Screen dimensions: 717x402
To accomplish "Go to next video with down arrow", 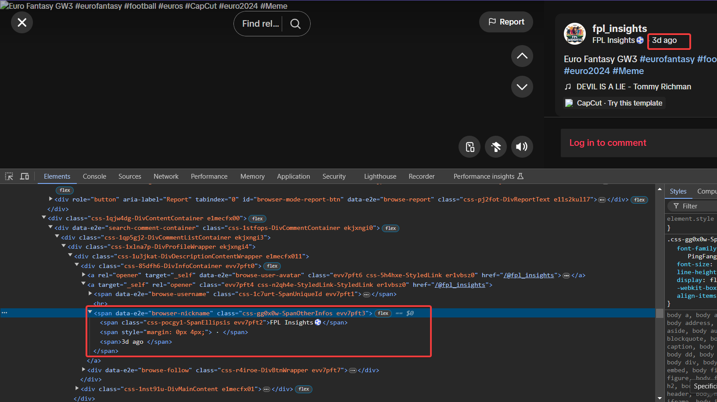I will [x=522, y=87].
